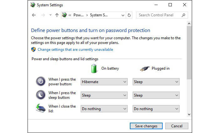Viewport: 219px width, 133px height.
Task: Click the Up arrow to parent folder
Action: 57,15
